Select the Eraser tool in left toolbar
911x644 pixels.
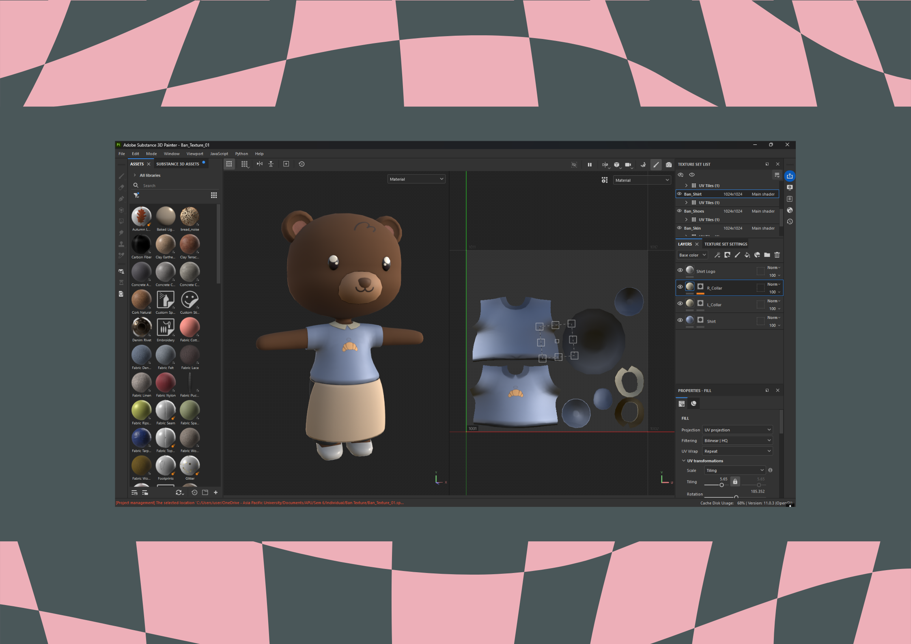(121, 187)
